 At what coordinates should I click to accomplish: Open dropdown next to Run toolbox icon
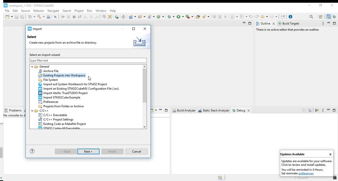[x=192, y=17]
